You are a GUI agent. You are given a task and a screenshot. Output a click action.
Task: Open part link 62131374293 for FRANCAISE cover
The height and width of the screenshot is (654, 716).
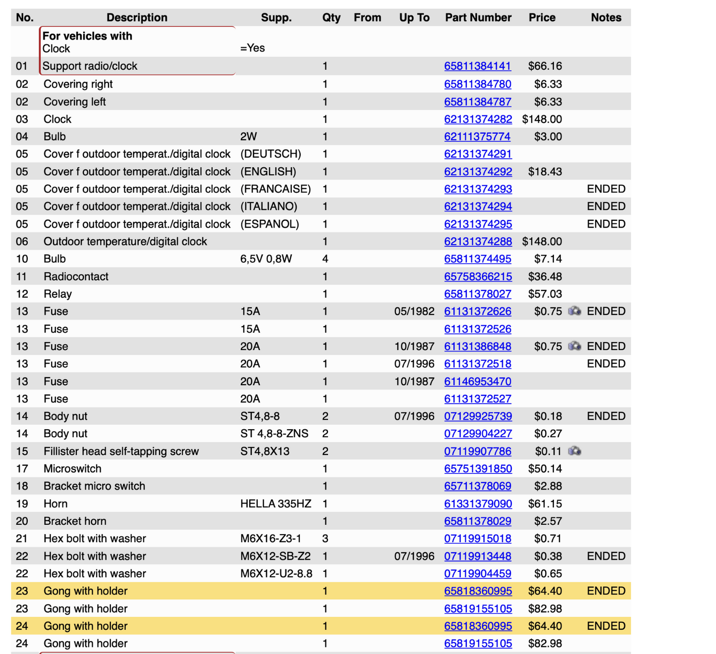[478, 189]
